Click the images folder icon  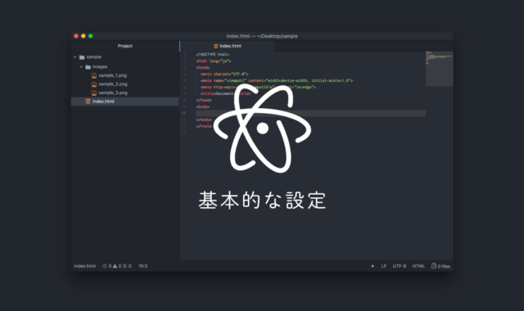pos(88,67)
